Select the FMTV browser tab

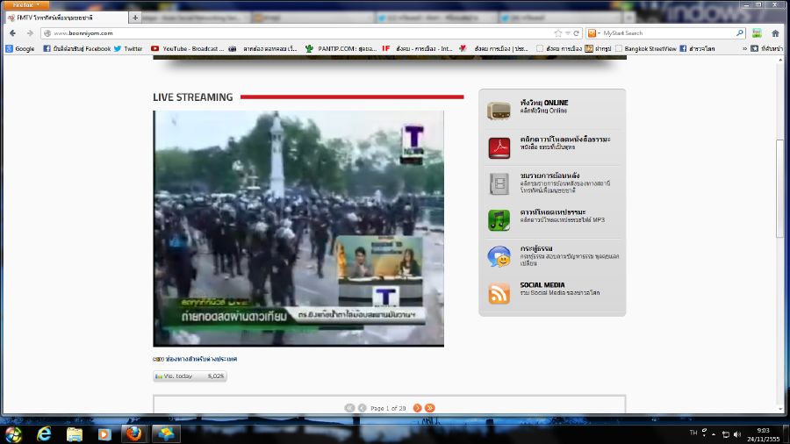66,18
